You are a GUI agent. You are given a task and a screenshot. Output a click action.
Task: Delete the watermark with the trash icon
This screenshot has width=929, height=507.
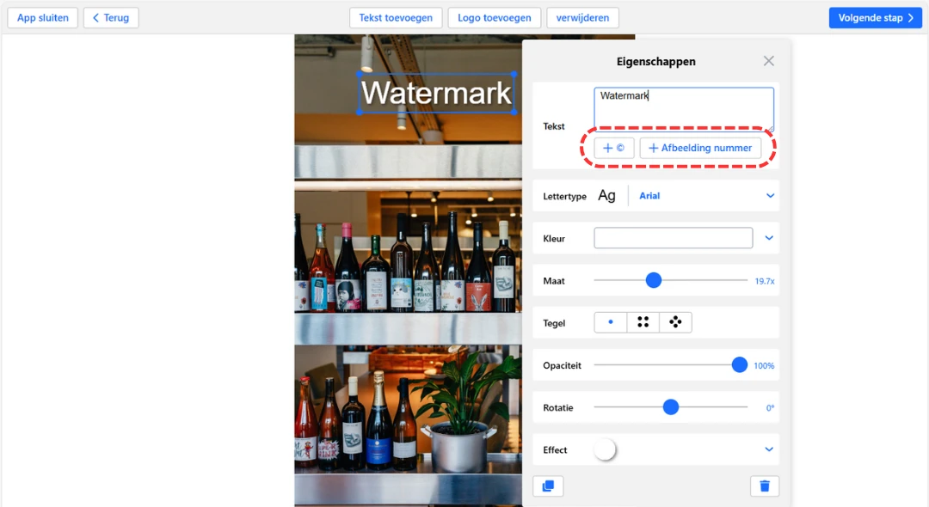click(x=765, y=486)
